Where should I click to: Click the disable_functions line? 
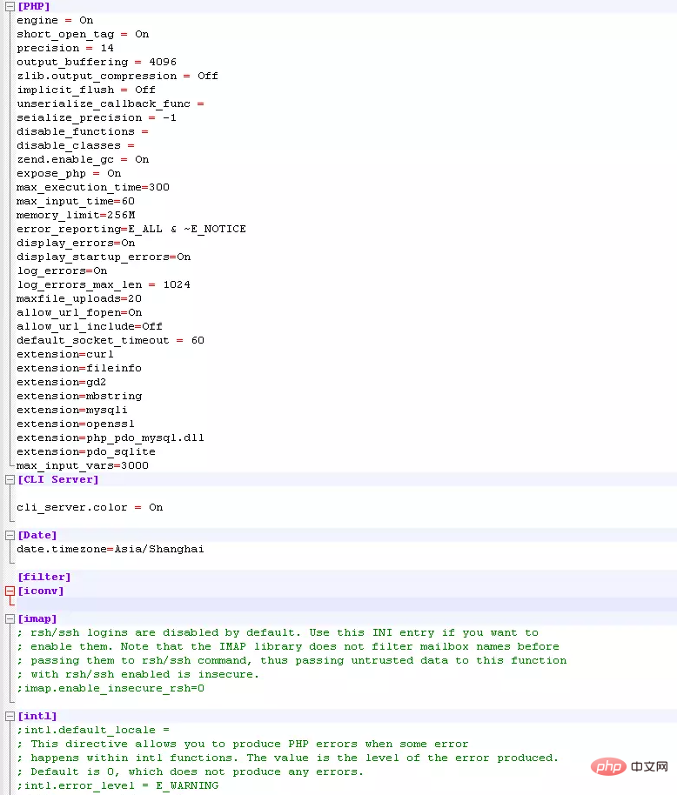(82, 132)
